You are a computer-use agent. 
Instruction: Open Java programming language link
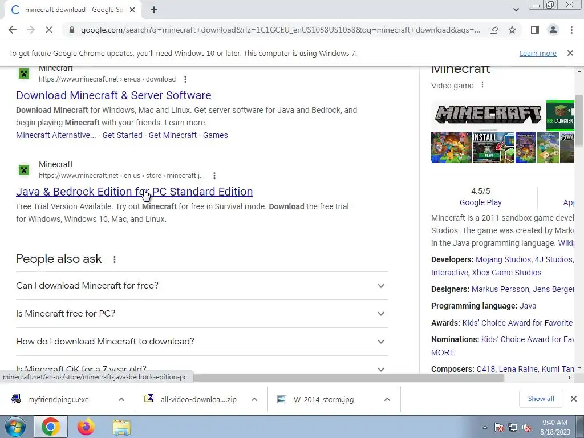(528, 306)
